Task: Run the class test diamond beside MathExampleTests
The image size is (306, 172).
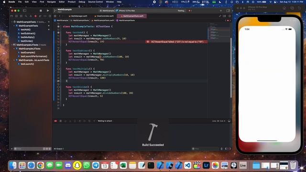Action: point(58,27)
